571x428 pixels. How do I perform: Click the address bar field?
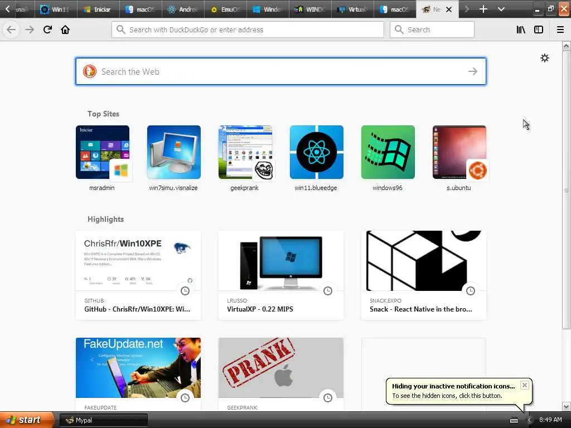click(x=248, y=30)
